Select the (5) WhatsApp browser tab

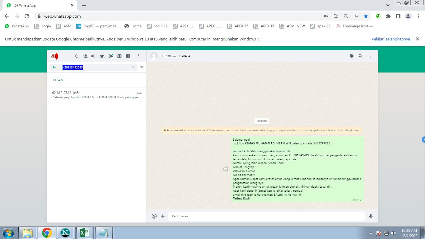(40, 5)
